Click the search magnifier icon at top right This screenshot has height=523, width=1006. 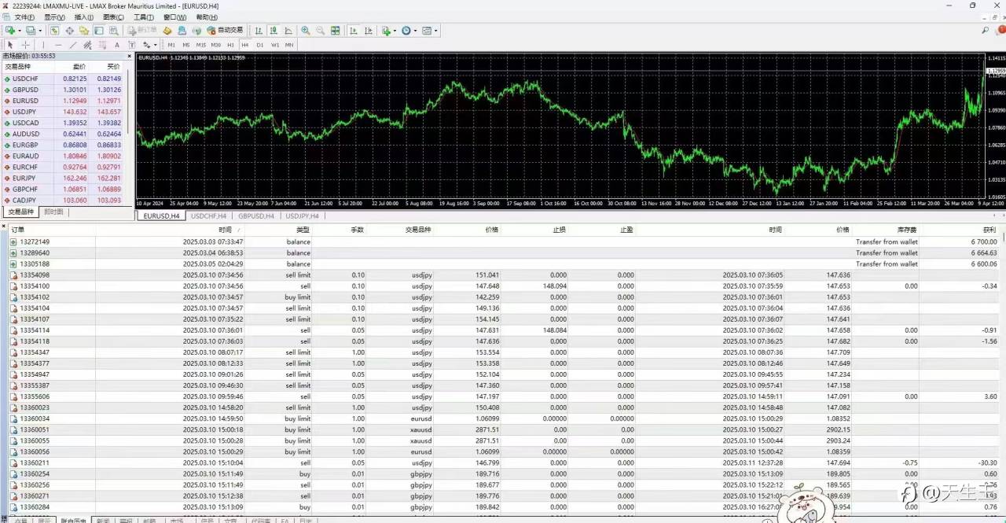click(986, 31)
